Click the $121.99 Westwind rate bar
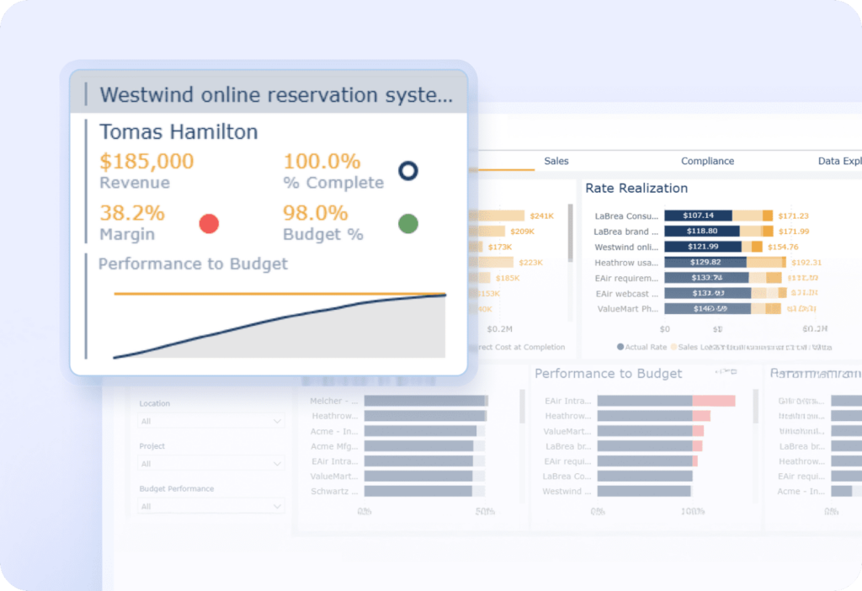 pos(702,247)
